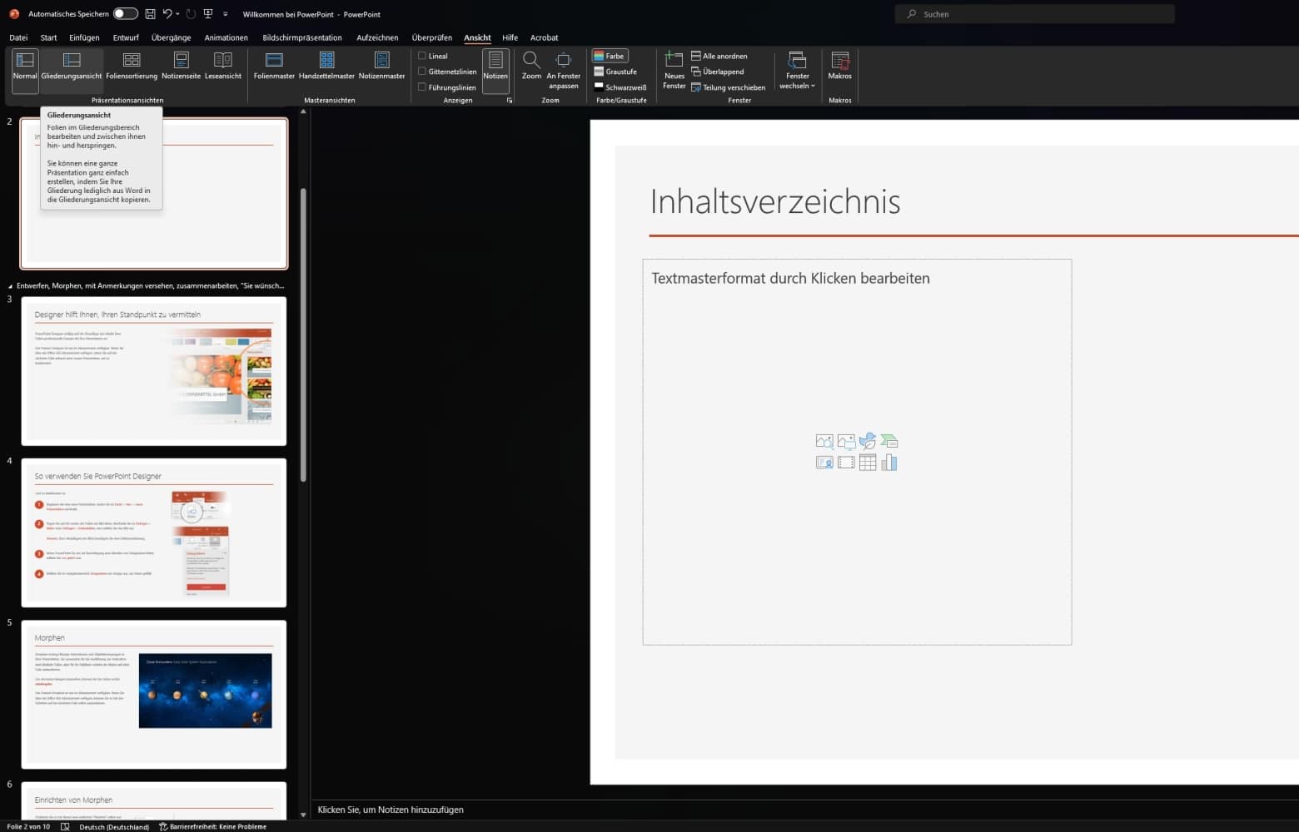Open the Makros button
This screenshot has width=1299, height=832.
839,66
